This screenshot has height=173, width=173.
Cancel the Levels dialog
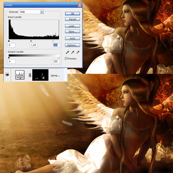pos(72,19)
